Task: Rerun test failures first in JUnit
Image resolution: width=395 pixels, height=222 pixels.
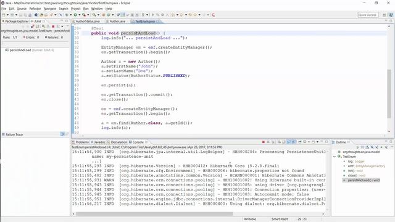Action: click(48, 26)
